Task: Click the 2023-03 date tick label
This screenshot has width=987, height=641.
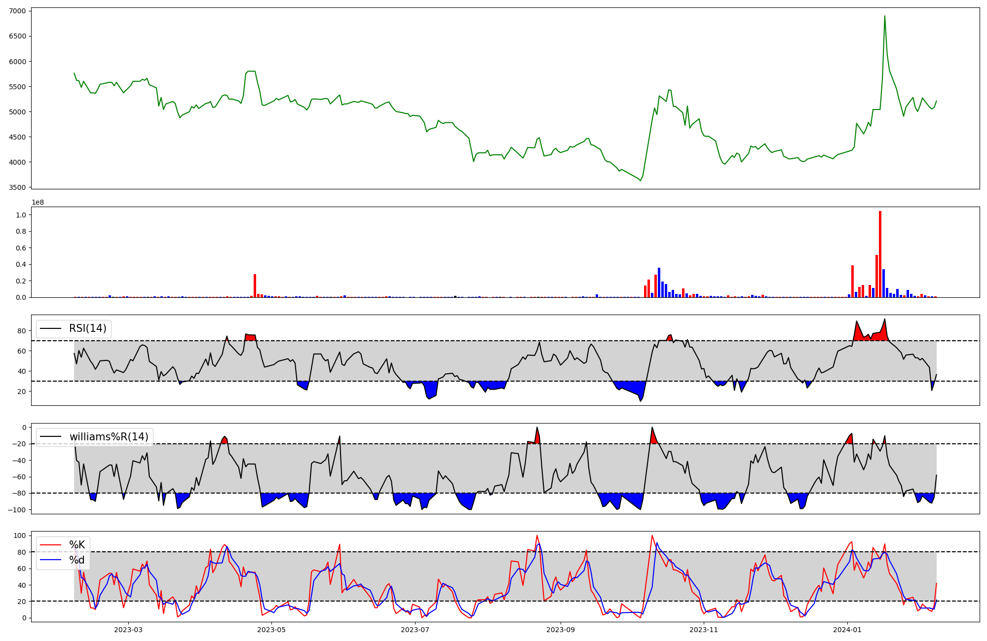Action: 128,630
